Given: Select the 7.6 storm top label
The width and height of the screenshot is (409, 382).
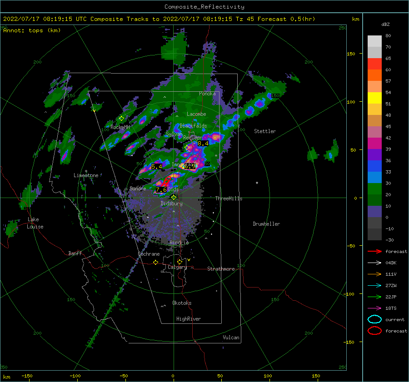Looking at the screenshot, I should click(x=161, y=189).
